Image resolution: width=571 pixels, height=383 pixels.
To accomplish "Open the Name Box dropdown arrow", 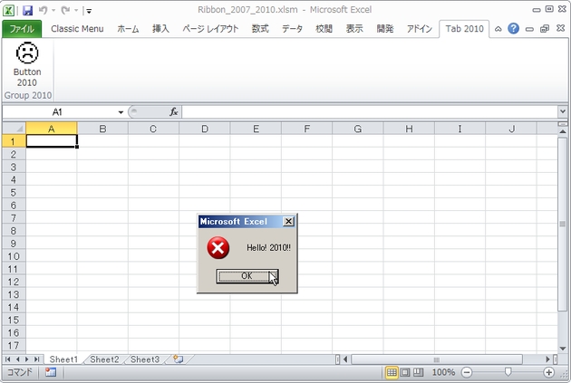I will coord(121,112).
